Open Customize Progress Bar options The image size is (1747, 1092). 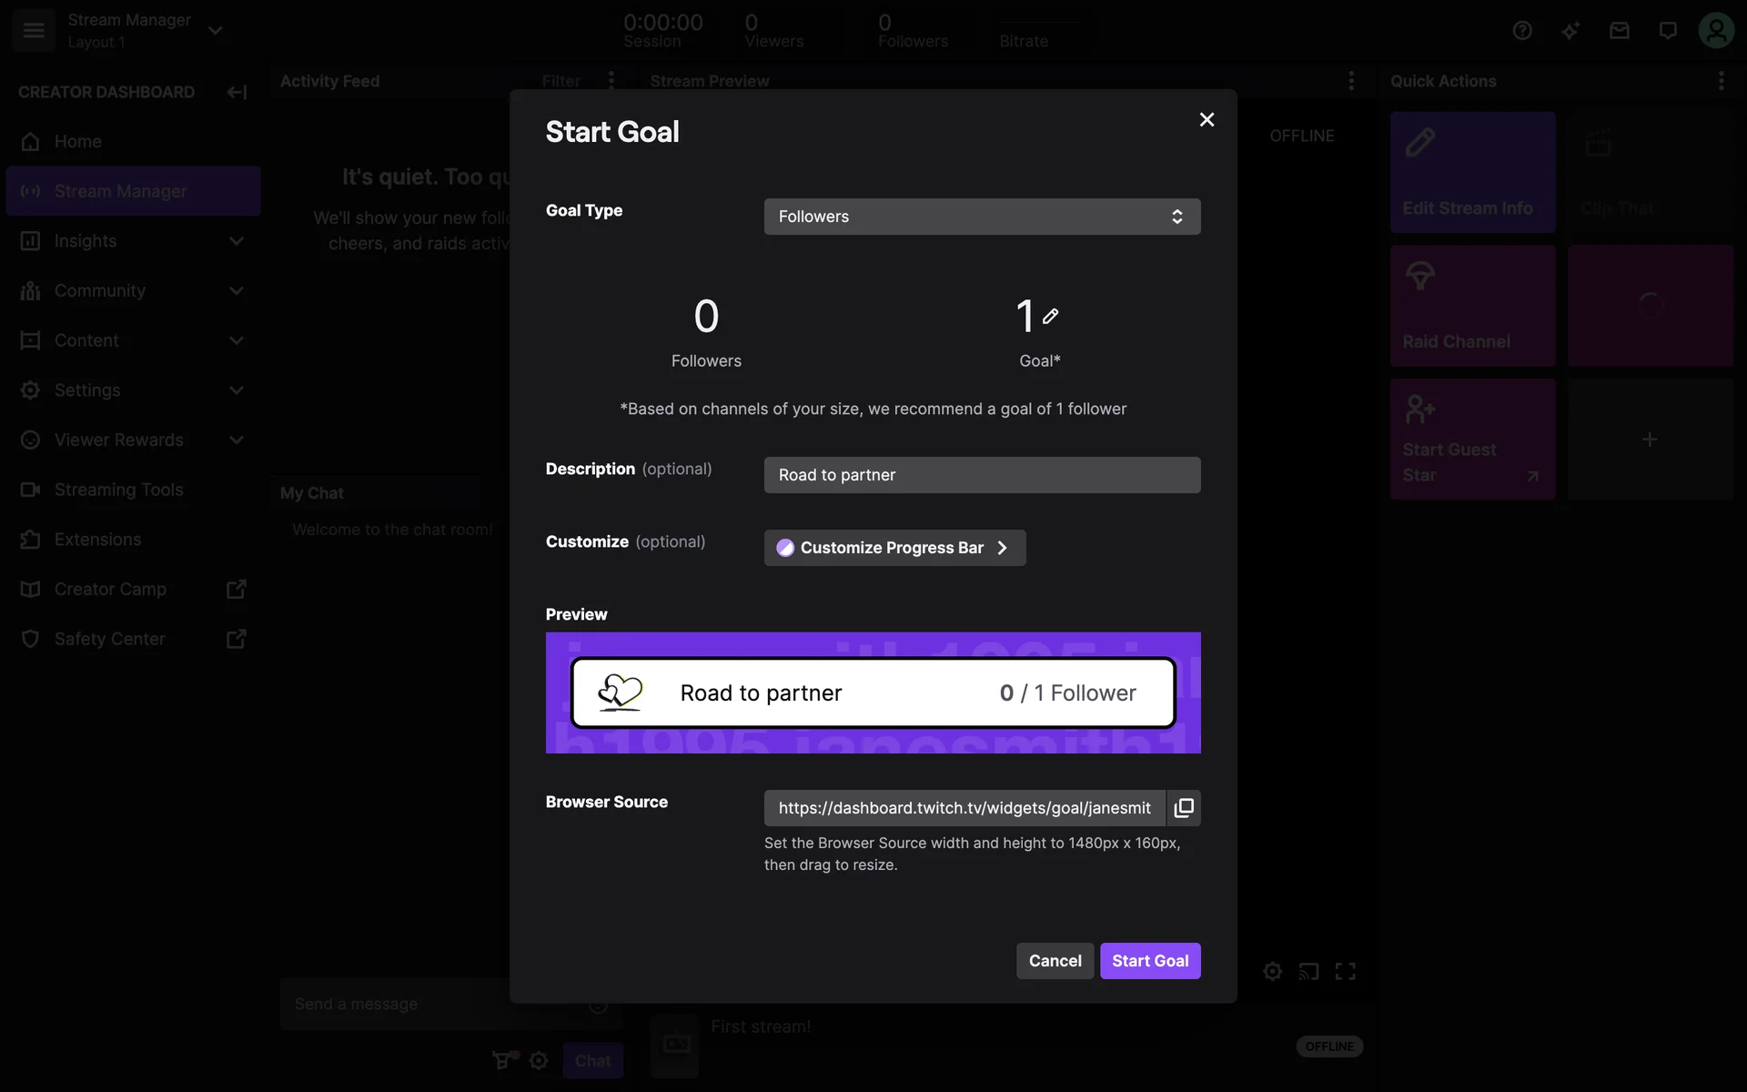coord(894,548)
